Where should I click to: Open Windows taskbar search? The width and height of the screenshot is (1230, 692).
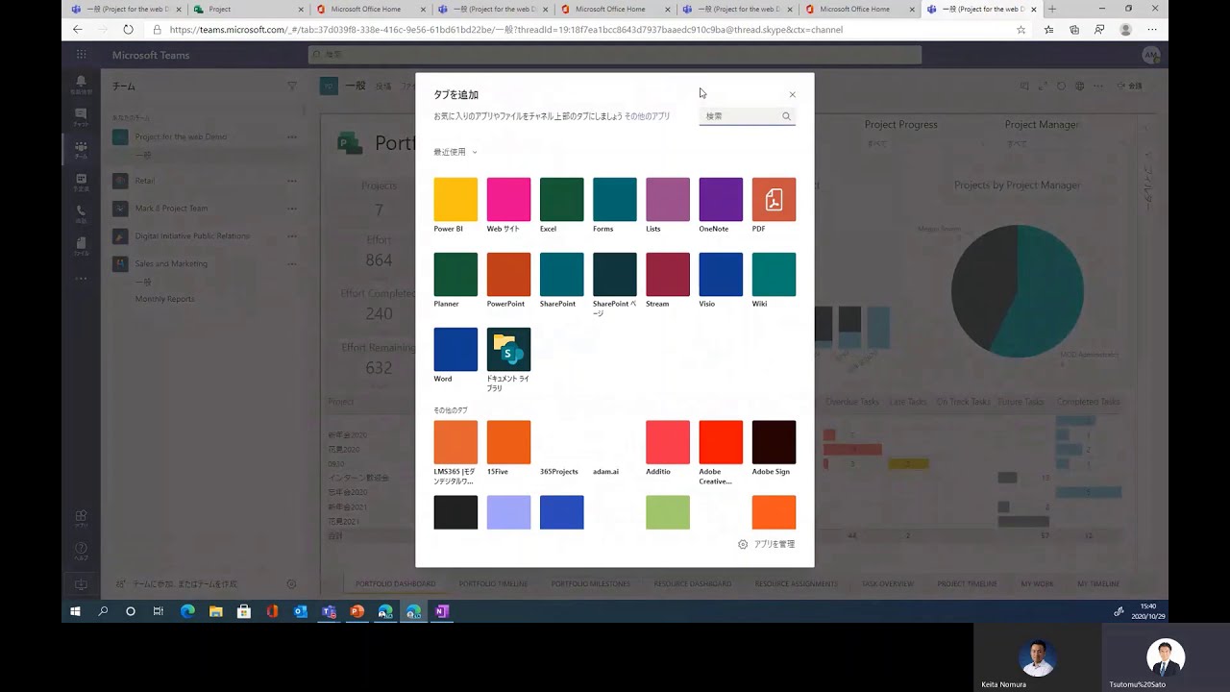tap(103, 611)
